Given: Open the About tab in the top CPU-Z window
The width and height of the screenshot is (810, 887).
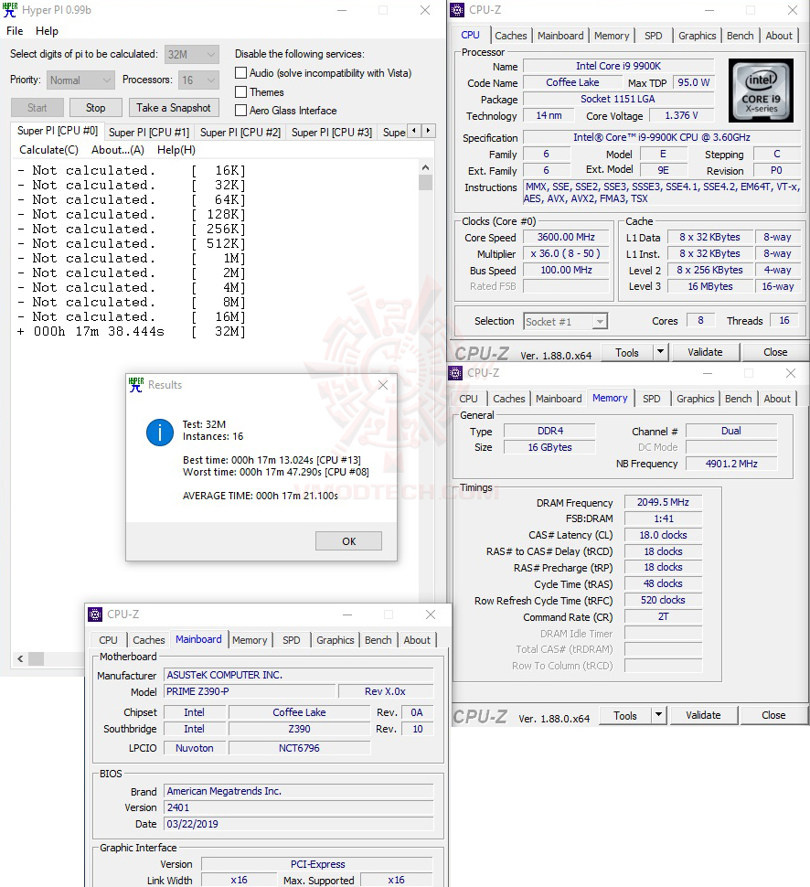Looking at the screenshot, I should (x=779, y=36).
